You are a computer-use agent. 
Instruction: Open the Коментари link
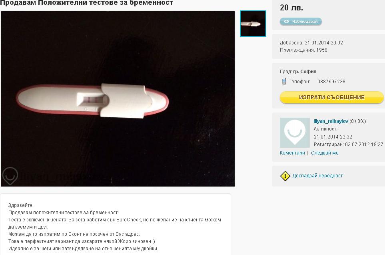292,153
